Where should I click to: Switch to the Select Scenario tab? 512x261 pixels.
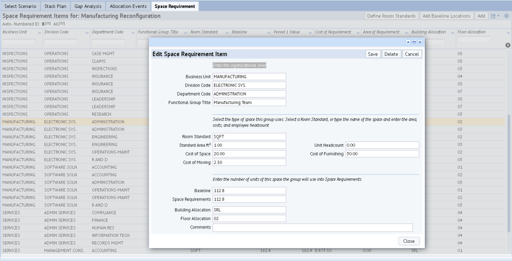(20, 6)
